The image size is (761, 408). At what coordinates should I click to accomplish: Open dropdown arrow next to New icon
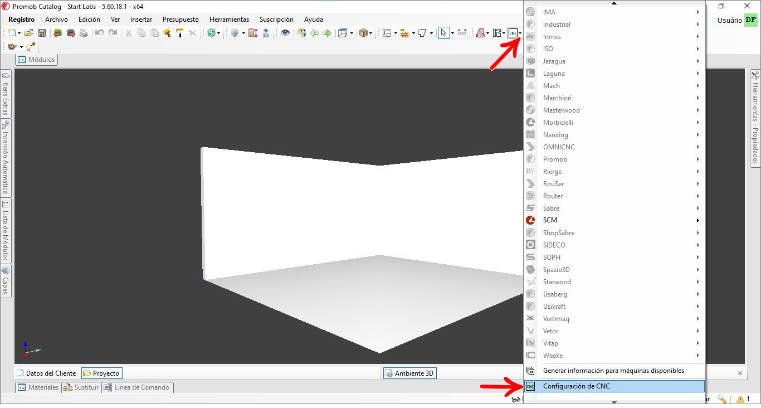pyautogui.click(x=19, y=33)
